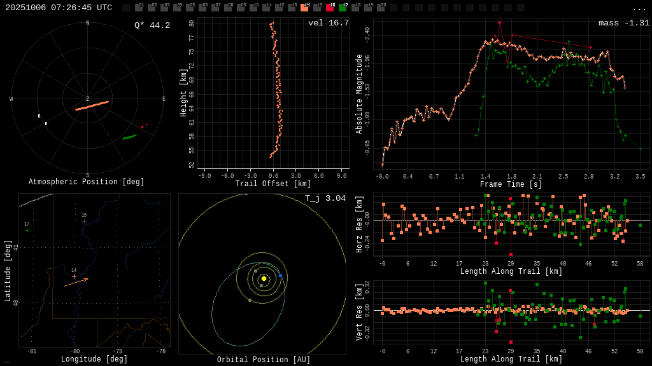
Task: Click the blue Earth dot in orbital plot
Action: 280,275
